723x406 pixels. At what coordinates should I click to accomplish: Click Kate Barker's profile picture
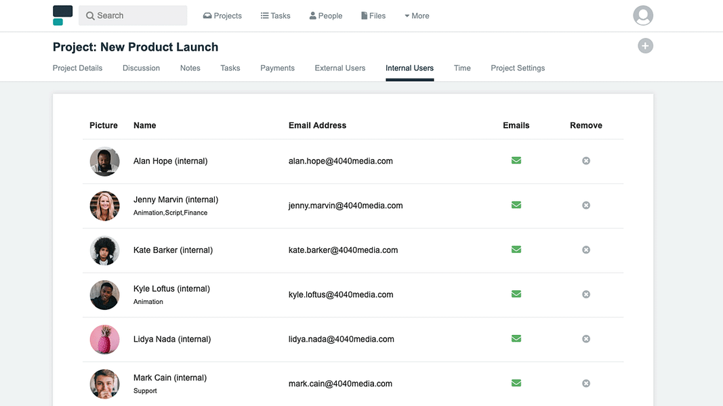(x=104, y=250)
